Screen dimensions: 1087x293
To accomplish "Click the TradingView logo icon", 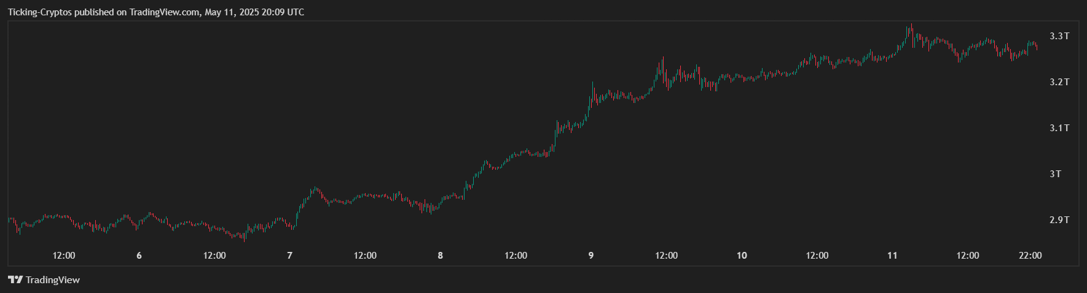I will 15,280.
